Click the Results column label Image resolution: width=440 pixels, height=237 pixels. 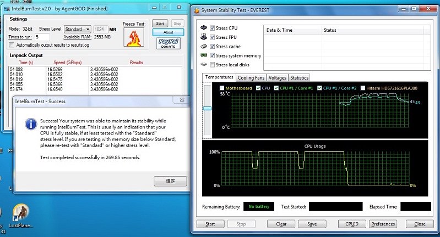(136, 63)
